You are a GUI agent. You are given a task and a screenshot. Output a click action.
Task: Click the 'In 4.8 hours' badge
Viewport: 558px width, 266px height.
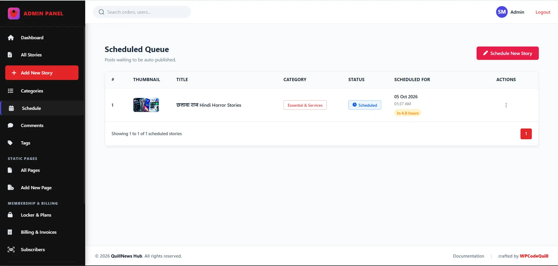coord(408,113)
